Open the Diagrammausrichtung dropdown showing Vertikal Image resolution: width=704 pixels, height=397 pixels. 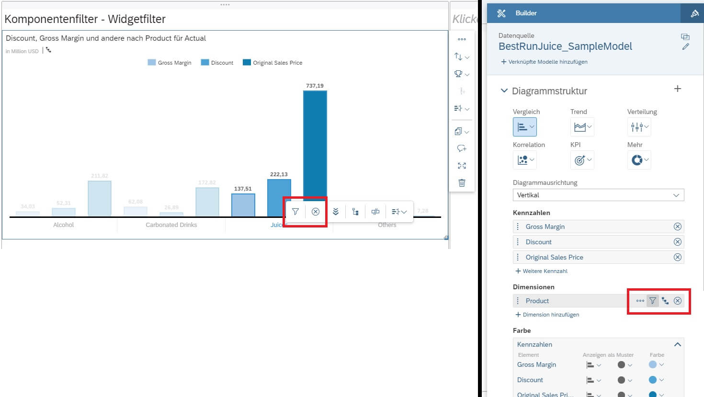(598, 195)
